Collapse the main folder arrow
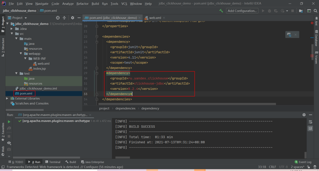 16,39
